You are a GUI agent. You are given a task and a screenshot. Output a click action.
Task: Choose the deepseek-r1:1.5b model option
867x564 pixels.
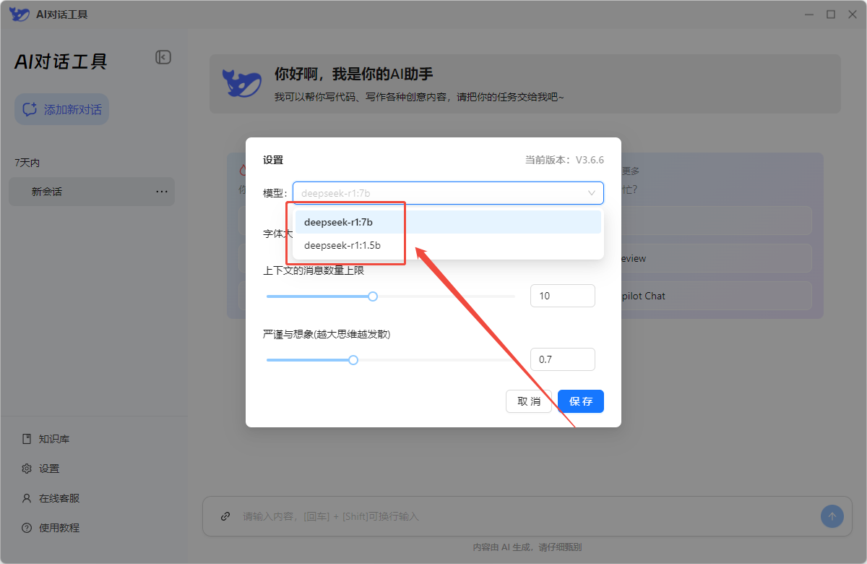tap(448, 245)
